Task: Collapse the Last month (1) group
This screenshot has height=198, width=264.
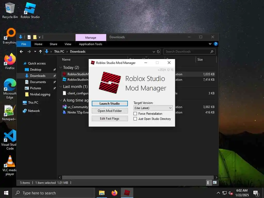Action: point(61,87)
